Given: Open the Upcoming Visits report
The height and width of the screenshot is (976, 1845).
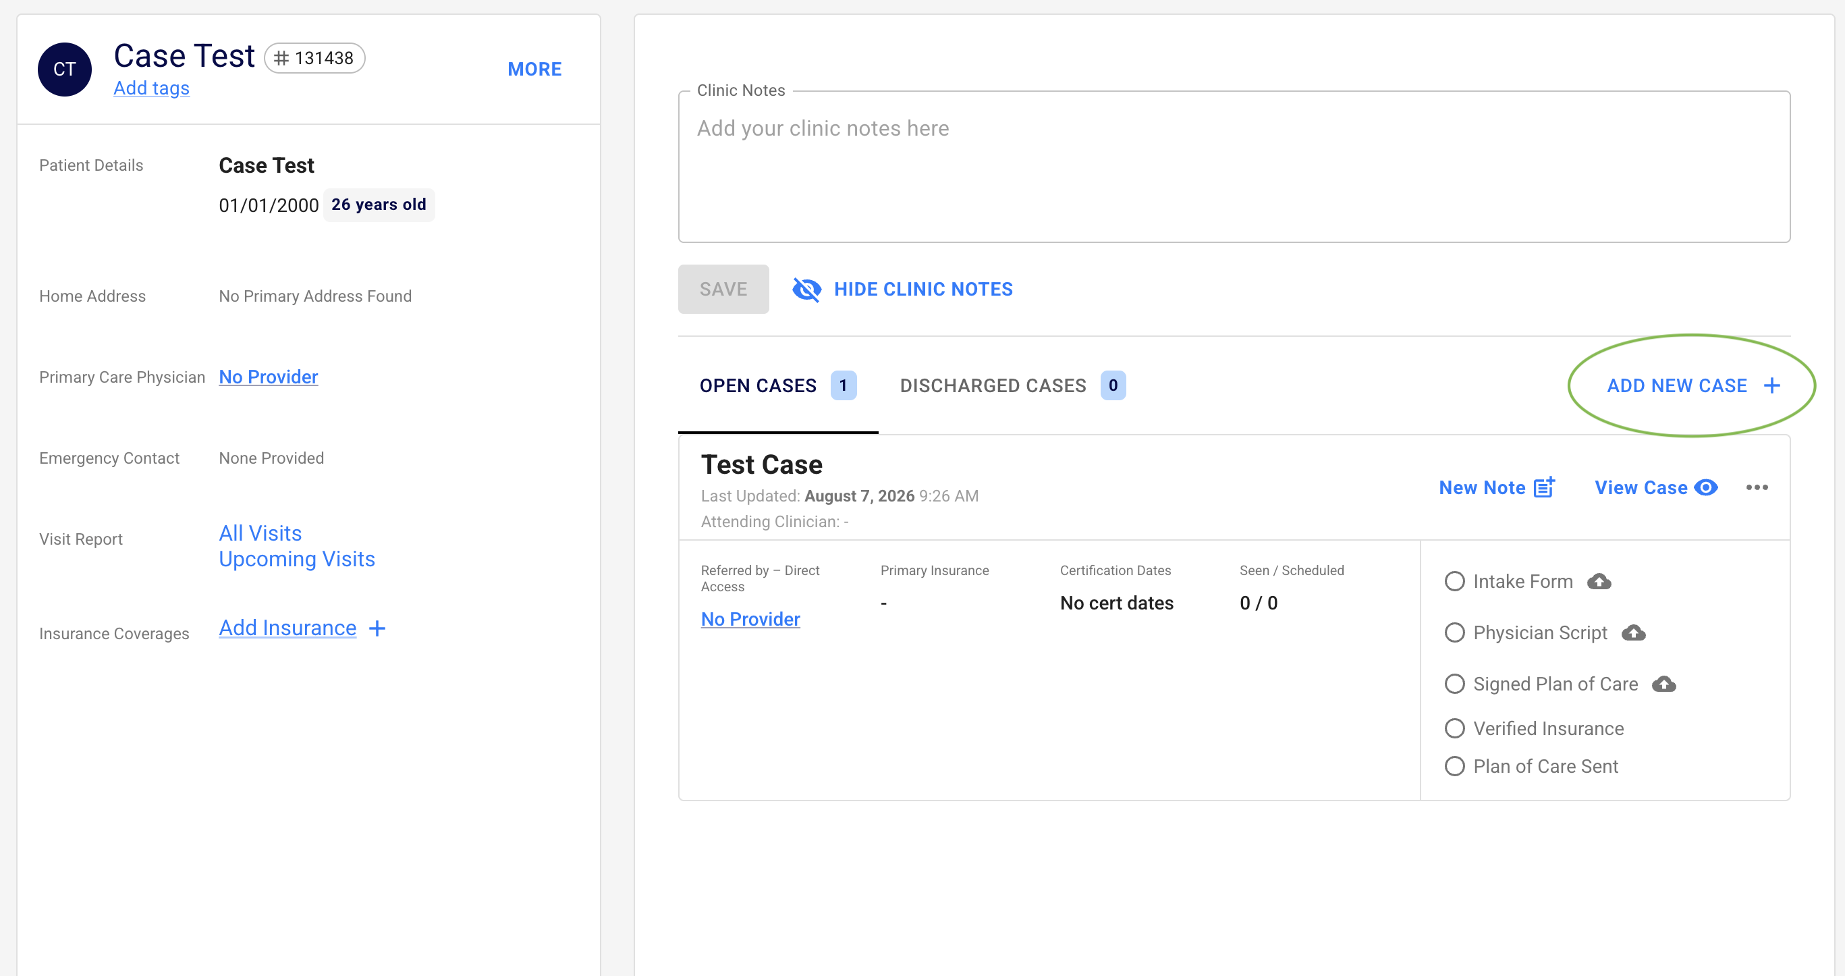Looking at the screenshot, I should tap(296, 559).
